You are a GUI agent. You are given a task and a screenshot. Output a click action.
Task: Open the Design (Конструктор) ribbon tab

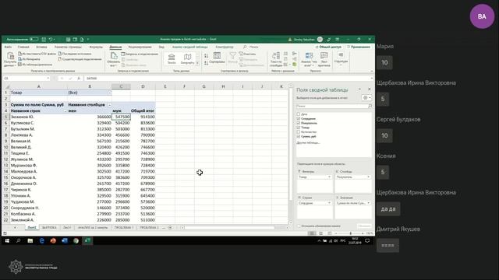click(225, 47)
